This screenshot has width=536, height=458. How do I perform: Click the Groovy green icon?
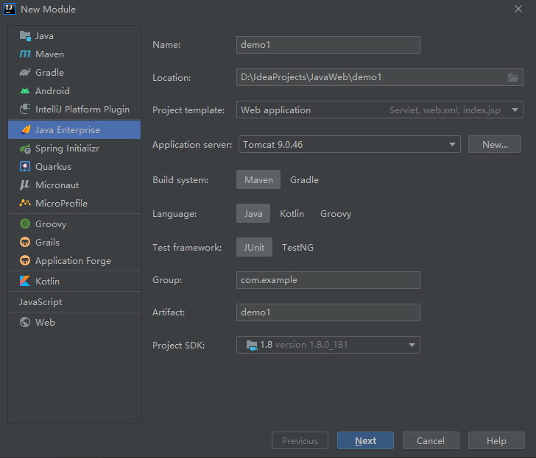[x=25, y=224]
